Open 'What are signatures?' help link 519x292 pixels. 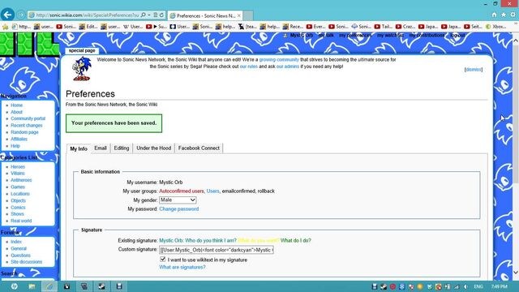pos(182,267)
